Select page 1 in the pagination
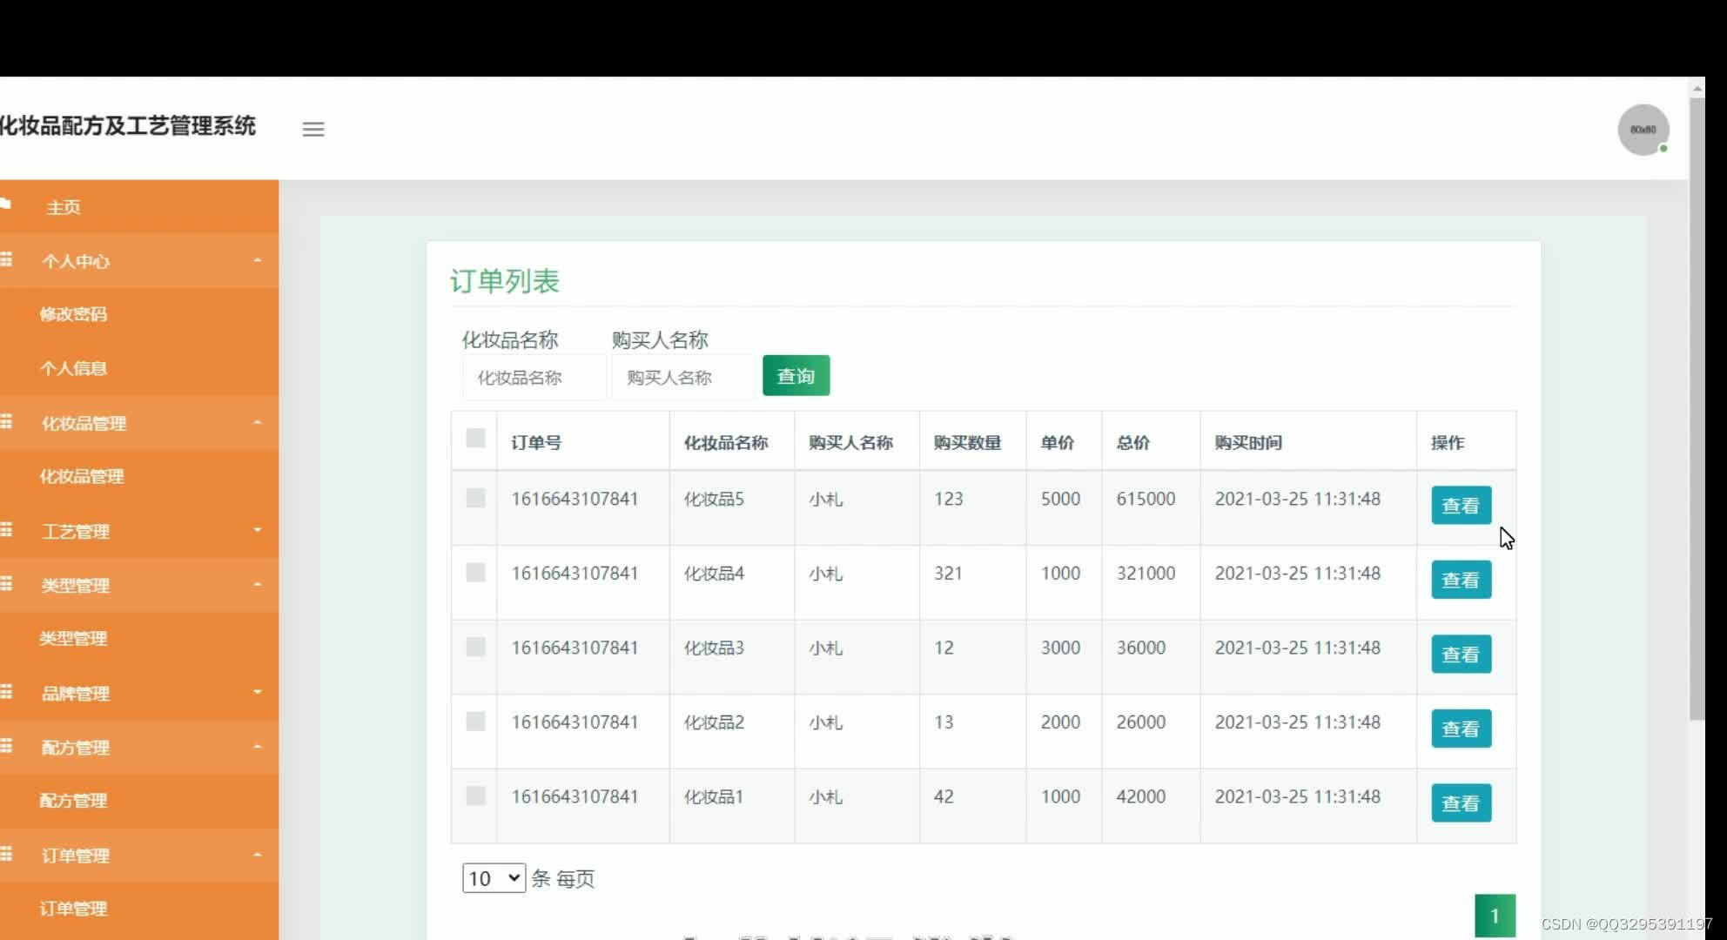Image resolution: width=1727 pixels, height=940 pixels. (1495, 916)
